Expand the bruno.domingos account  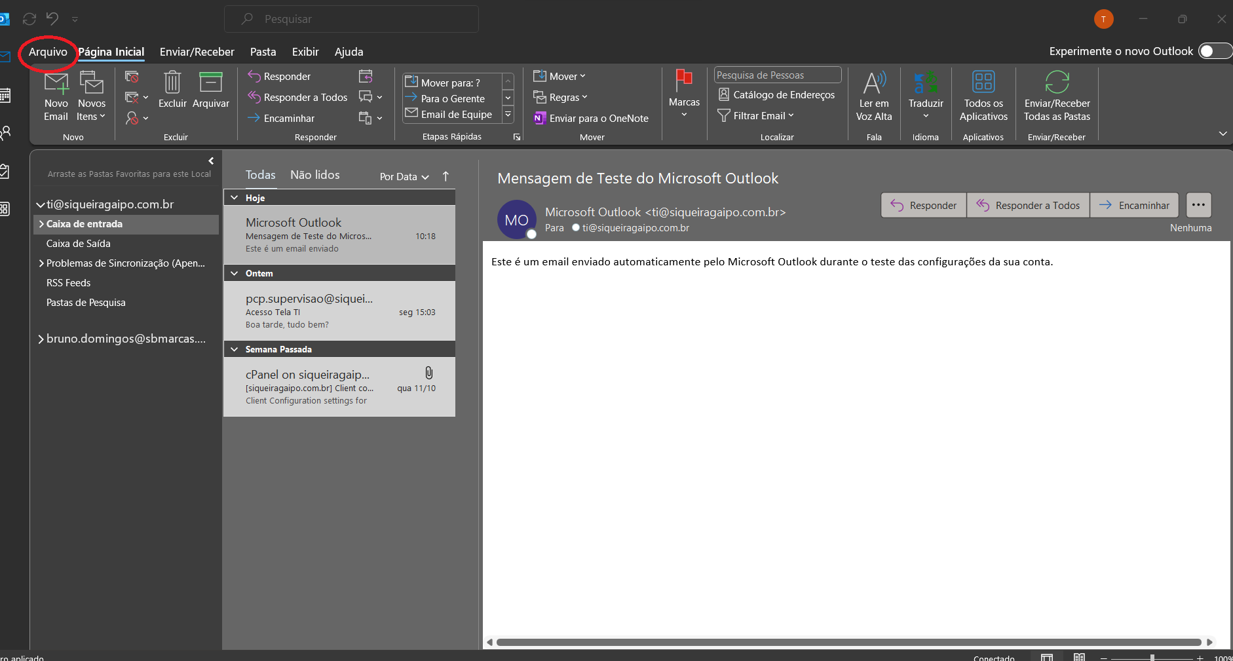(x=41, y=339)
